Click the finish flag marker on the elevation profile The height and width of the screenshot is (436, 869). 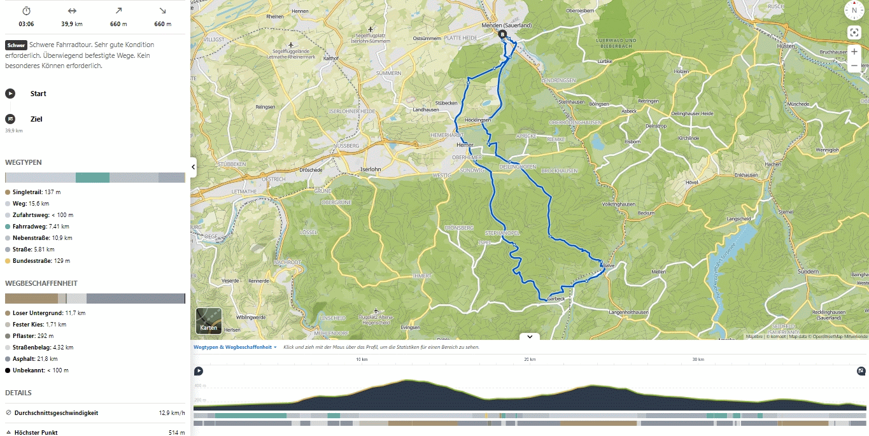pos(861,371)
